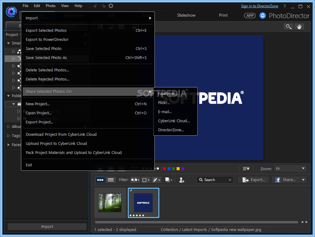Open the APP badge icon

pyautogui.click(x=250, y=16)
